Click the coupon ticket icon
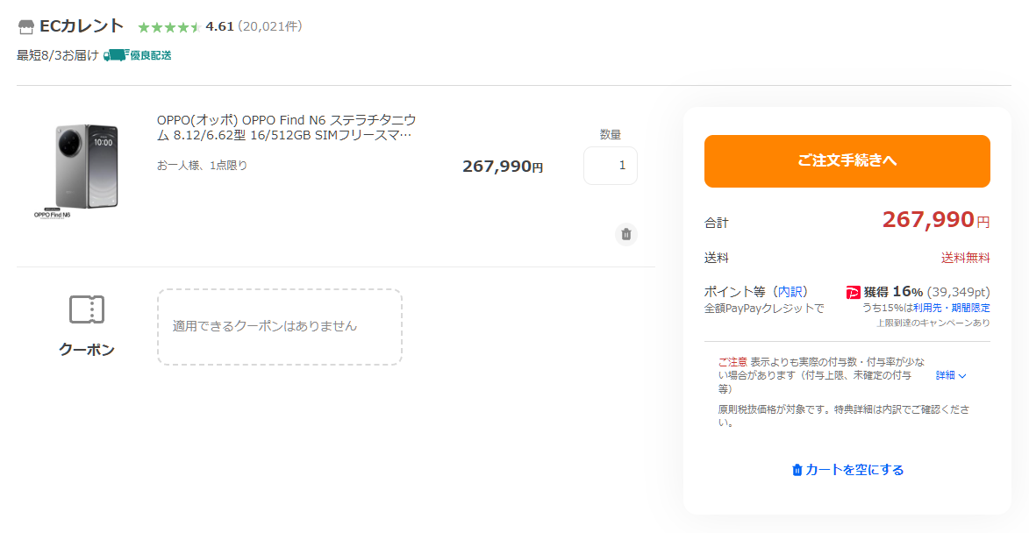The image size is (1029, 533). click(x=87, y=309)
